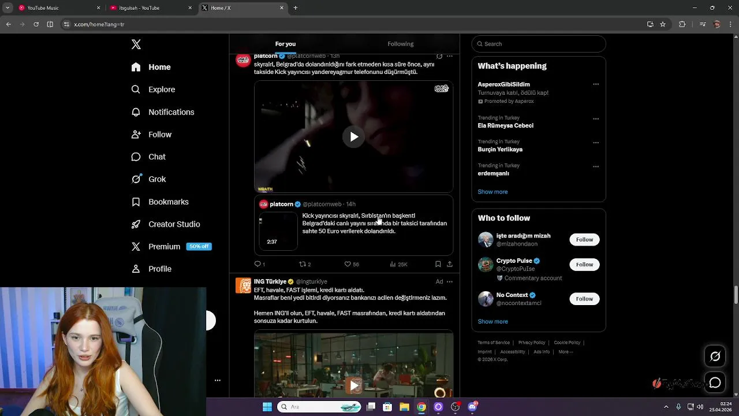Open a new browser tab

coord(296,8)
